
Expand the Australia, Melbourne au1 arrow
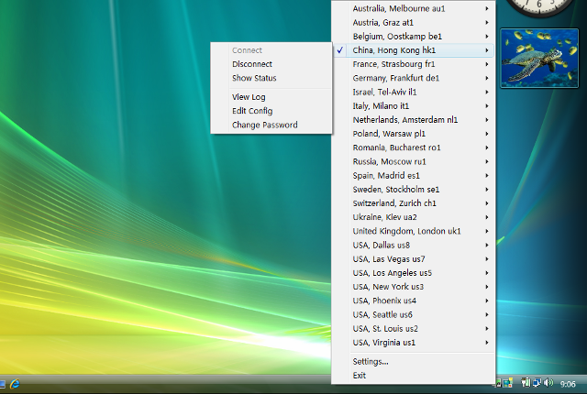[487, 8]
